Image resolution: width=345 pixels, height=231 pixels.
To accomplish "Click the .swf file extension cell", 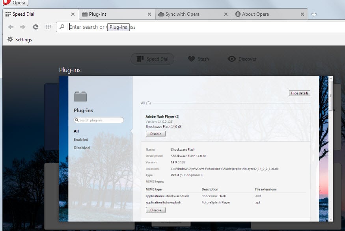I will coord(258,196).
